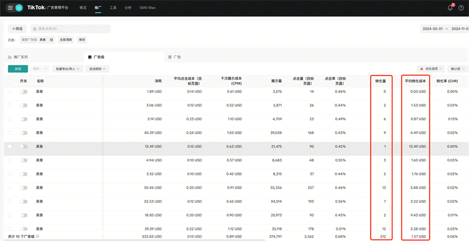Tick the checkbox of the 50.46 USD row
The height and width of the screenshot is (241, 469).
click(10, 188)
